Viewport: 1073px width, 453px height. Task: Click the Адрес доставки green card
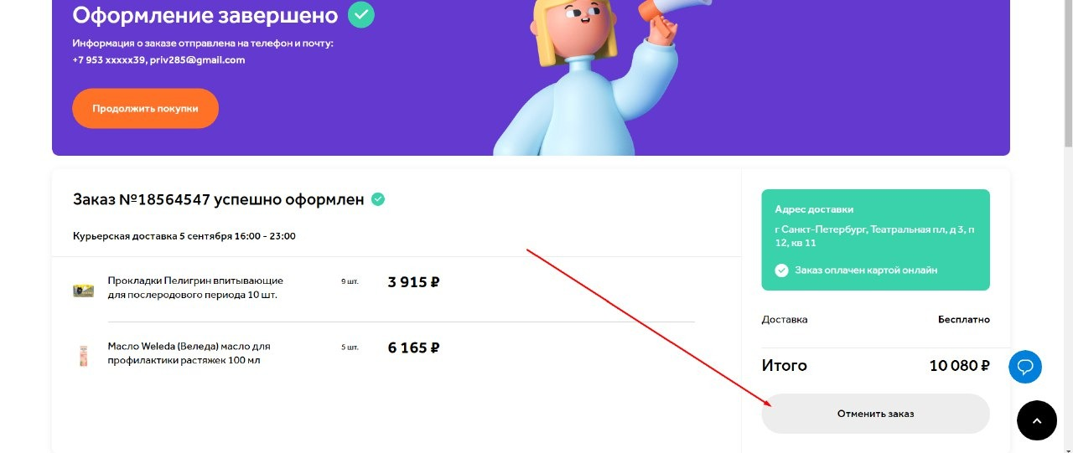[875, 239]
